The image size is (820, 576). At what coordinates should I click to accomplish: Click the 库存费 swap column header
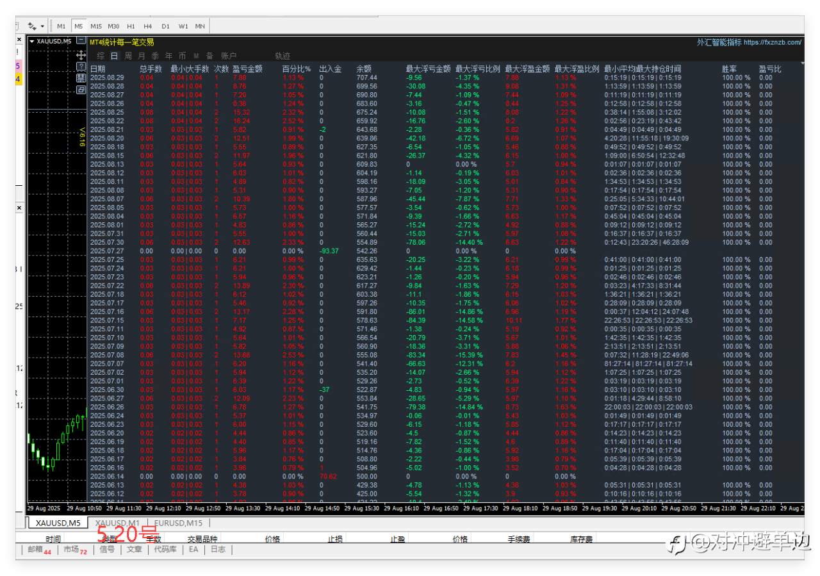point(582,539)
